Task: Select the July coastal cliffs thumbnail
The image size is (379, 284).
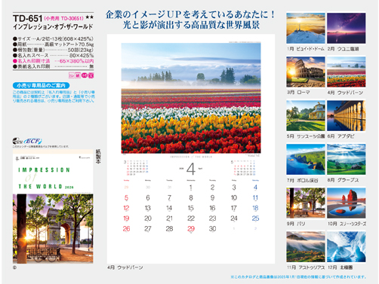Action: tap(306, 159)
